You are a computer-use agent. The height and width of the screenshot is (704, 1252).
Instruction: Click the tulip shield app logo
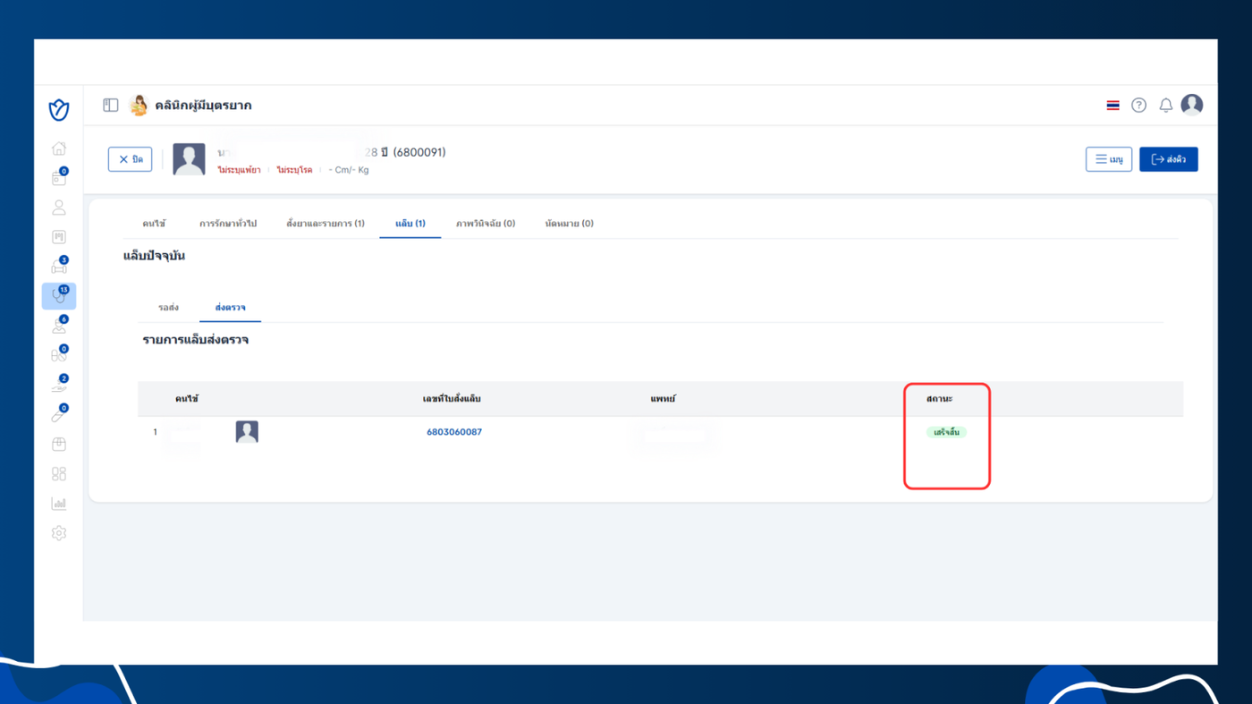pyautogui.click(x=59, y=109)
